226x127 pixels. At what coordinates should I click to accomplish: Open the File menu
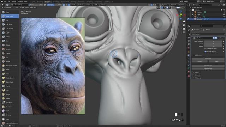pos(5,1)
